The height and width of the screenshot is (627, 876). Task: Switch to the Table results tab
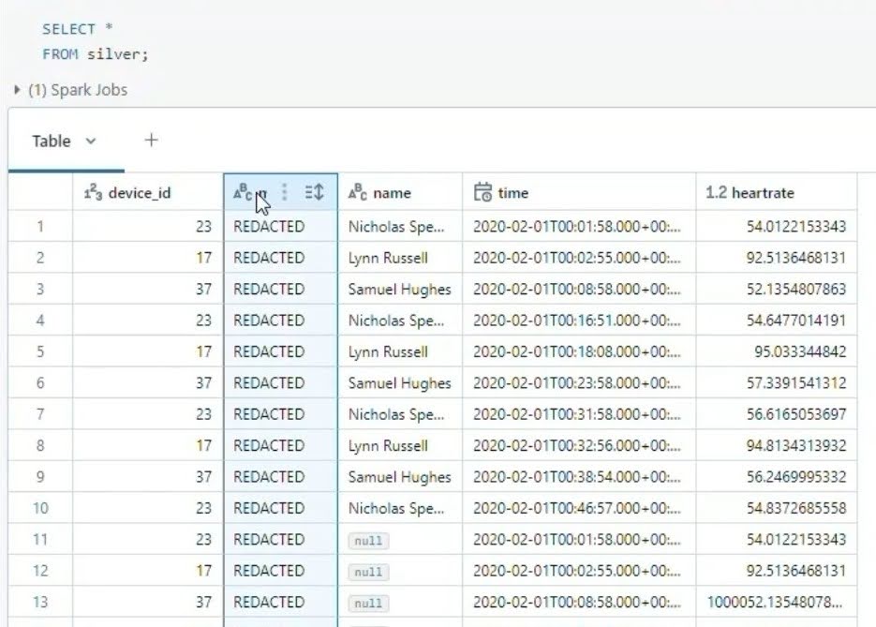click(52, 142)
